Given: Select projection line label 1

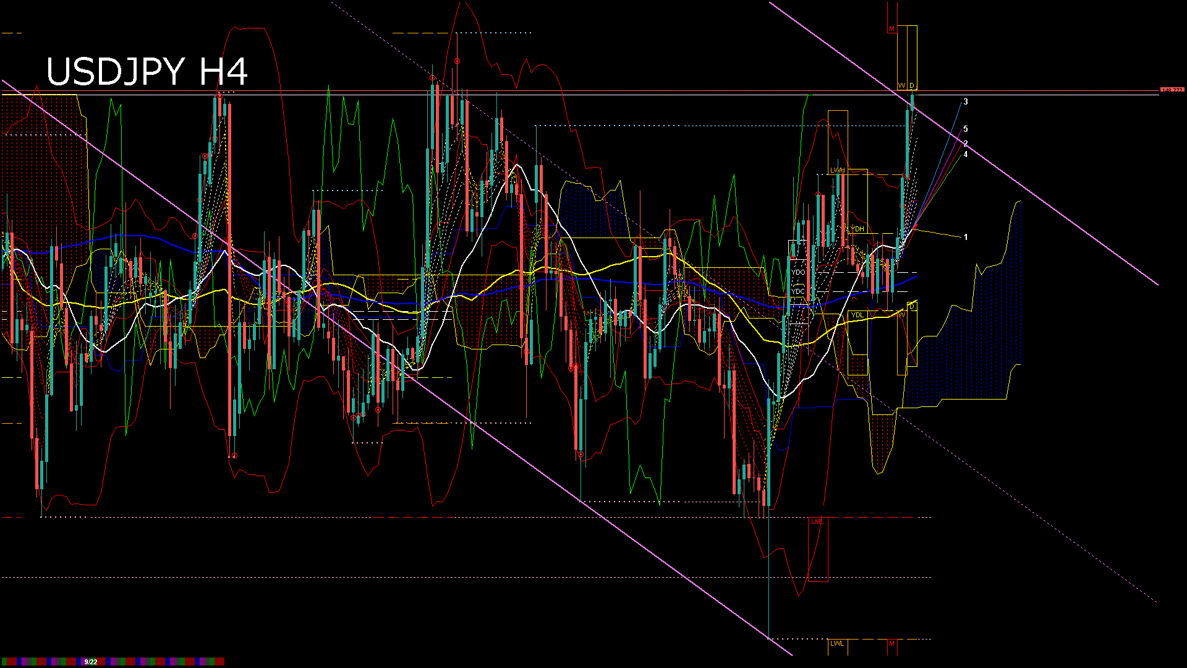Looking at the screenshot, I should click(966, 238).
